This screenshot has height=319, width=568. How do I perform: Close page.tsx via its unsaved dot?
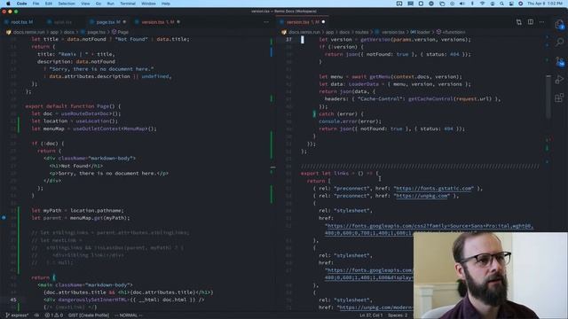click(x=124, y=22)
